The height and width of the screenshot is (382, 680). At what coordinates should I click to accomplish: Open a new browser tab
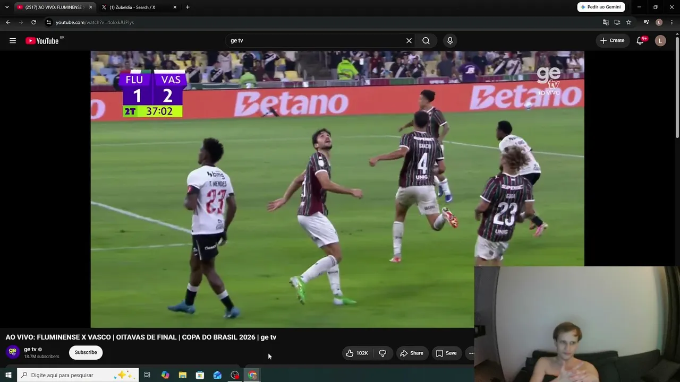188,7
